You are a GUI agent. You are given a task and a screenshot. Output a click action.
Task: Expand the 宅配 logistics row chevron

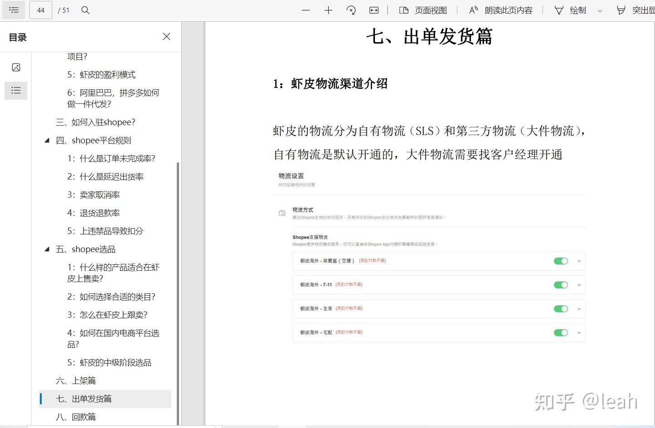click(x=579, y=333)
